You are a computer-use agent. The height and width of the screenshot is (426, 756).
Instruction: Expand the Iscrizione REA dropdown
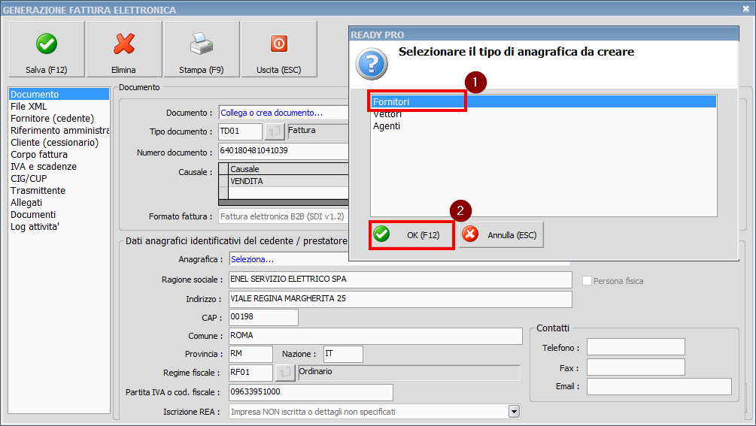(515, 412)
